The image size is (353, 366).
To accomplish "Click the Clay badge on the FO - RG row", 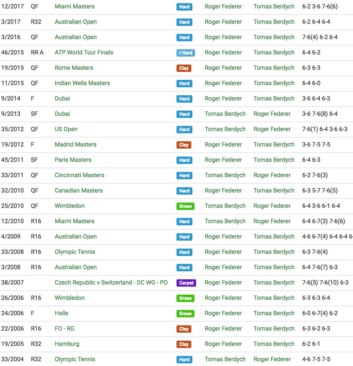I will pyautogui.click(x=184, y=329).
